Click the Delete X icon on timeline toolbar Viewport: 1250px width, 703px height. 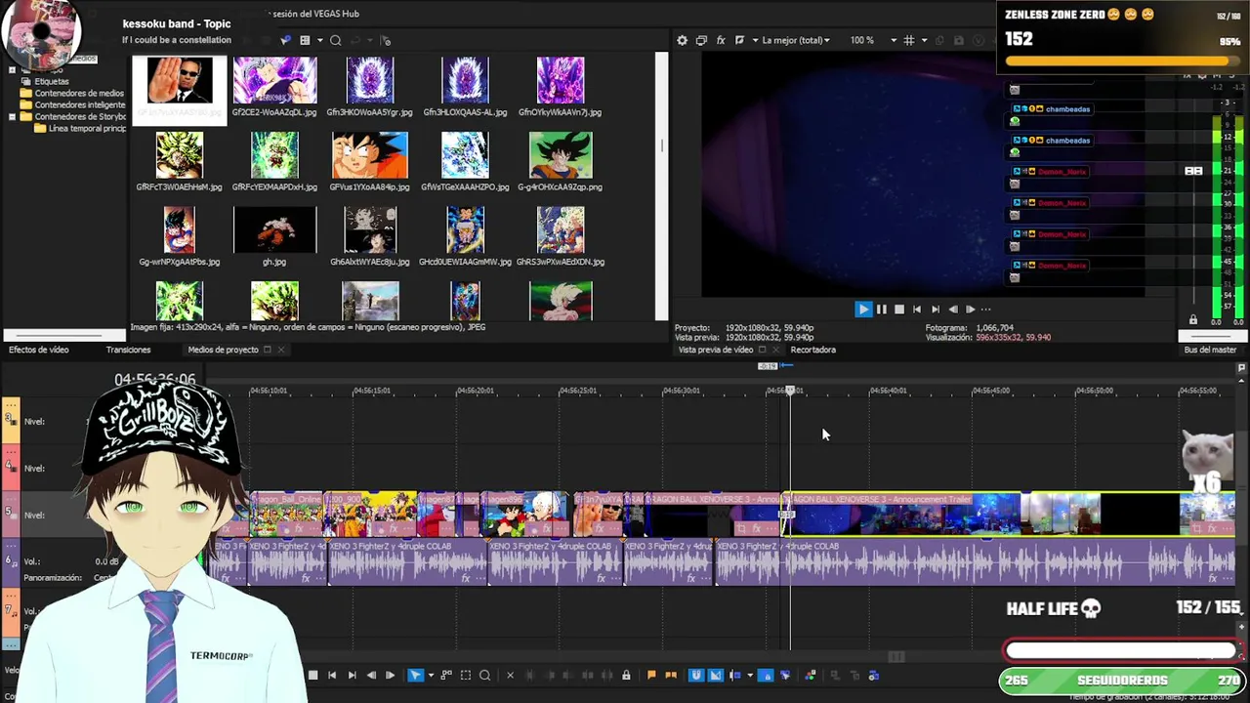(510, 675)
